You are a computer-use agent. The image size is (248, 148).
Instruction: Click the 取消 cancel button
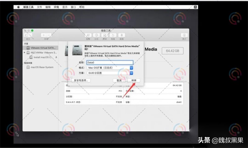tap(119, 80)
